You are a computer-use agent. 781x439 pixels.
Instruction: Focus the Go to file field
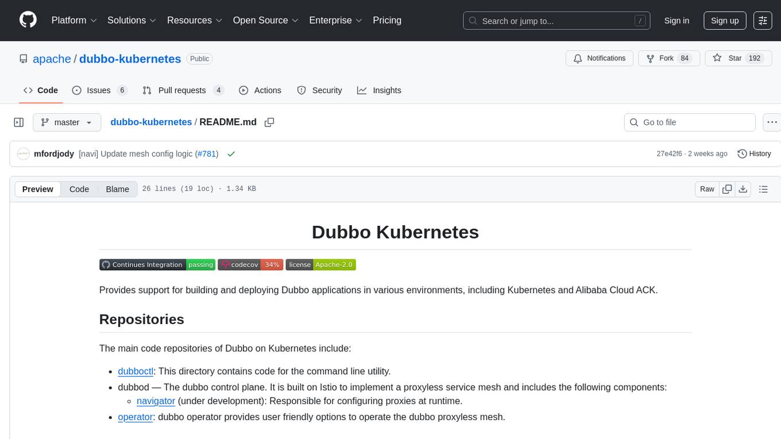(690, 122)
